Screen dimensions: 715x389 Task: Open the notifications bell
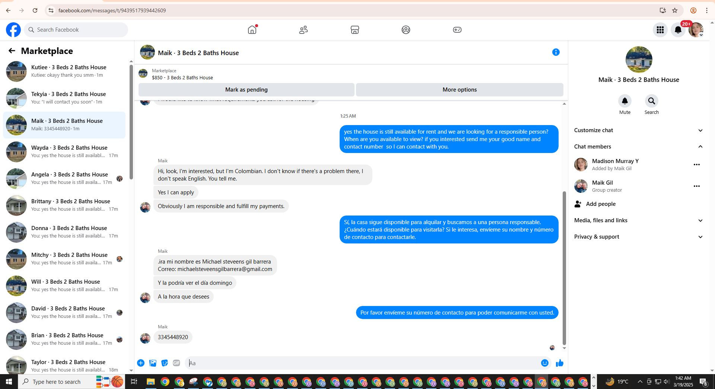[678, 30]
